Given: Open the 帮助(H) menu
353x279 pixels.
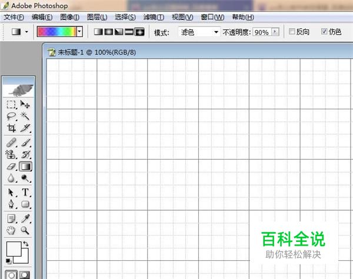Looking at the screenshot, I should point(243,17).
